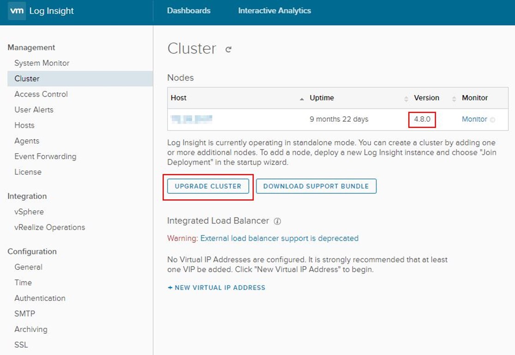Open vSphere integration settings
This screenshot has height=355, width=515.
[29, 212]
